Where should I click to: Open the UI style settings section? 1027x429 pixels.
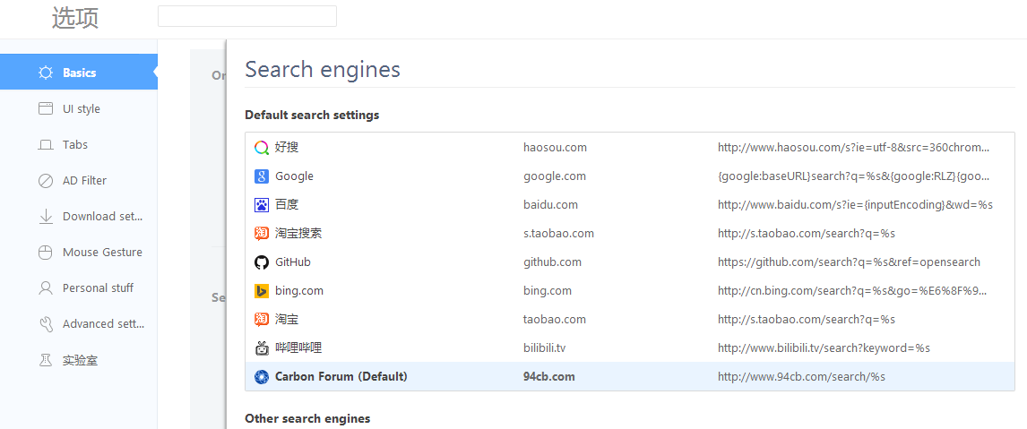coord(79,108)
